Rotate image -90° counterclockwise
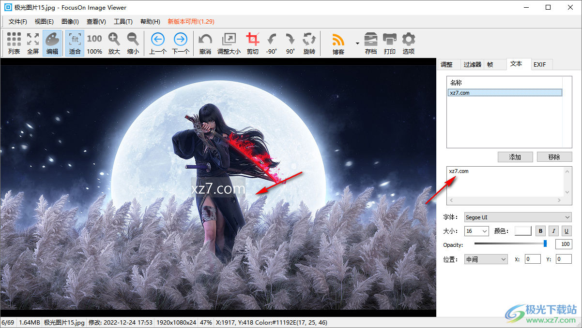Viewport: 582px width, 328px height. tap(272, 43)
